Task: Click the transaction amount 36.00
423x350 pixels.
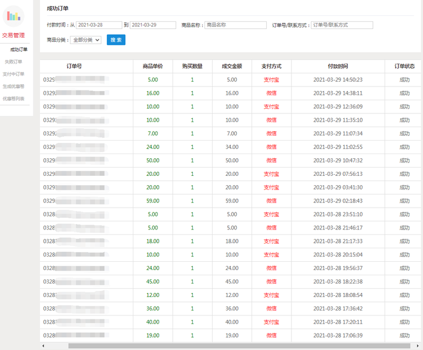Action: [x=232, y=308]
